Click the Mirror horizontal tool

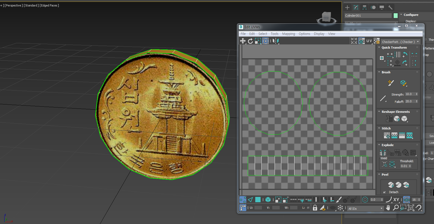[x=276, y=41]
